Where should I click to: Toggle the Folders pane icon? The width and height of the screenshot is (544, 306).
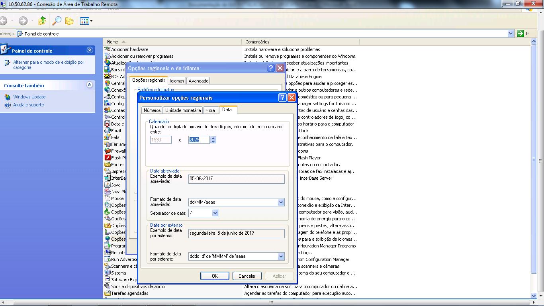click(70, 21)
